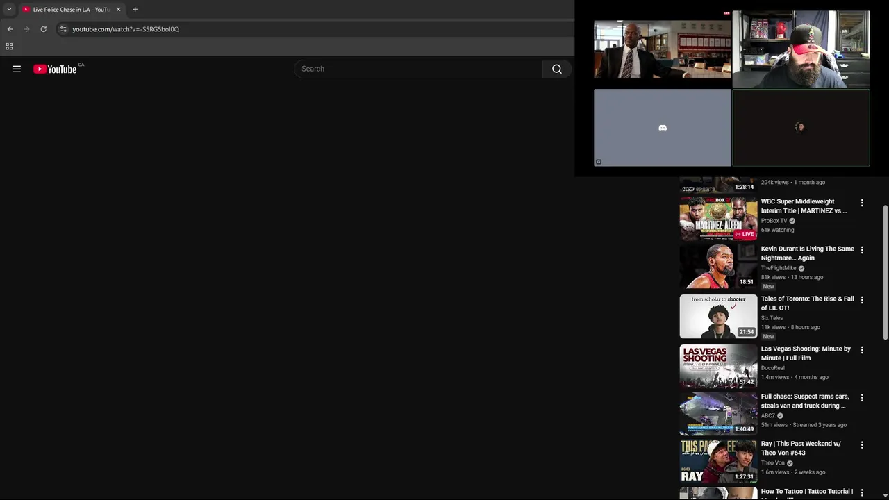This screenshot has width=889, height=500.
Task: Open the Tales of Toronto thumbnail
Action: (718, 316)
